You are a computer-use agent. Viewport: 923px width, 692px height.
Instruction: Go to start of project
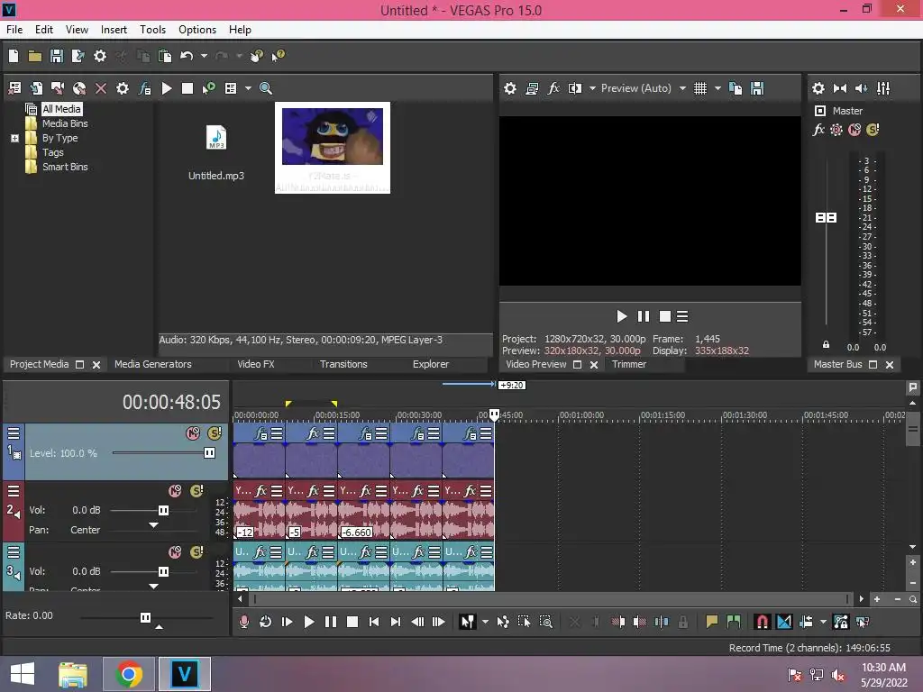click(374, 622)
